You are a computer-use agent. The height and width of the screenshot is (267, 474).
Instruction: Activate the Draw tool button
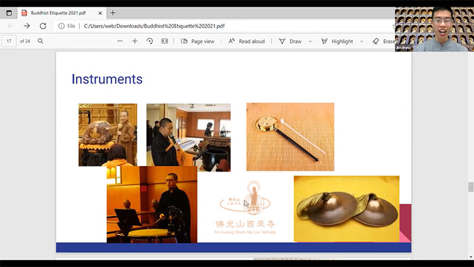pyautogui.click(x=290, y=41)
